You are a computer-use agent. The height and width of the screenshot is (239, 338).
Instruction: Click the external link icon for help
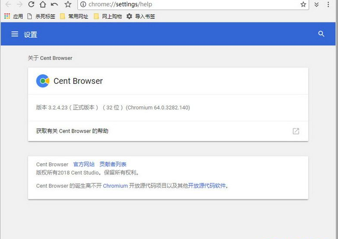pos(296,131)
